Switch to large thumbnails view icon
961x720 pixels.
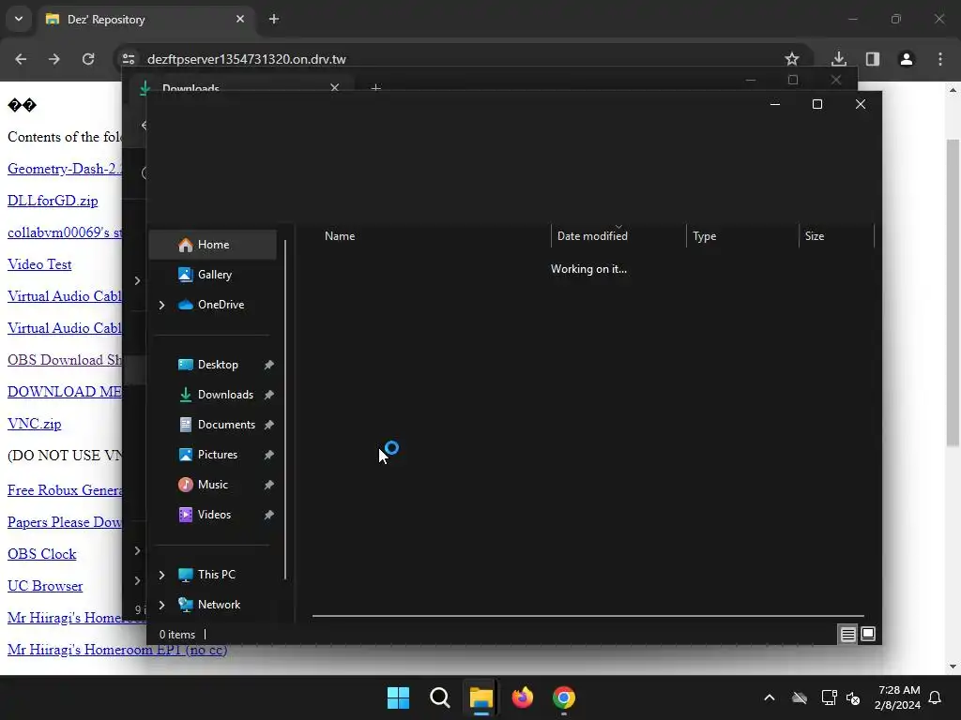click(868, 634)
